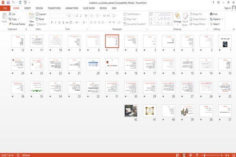Switch to the REVIEW tab

(103, 8)
